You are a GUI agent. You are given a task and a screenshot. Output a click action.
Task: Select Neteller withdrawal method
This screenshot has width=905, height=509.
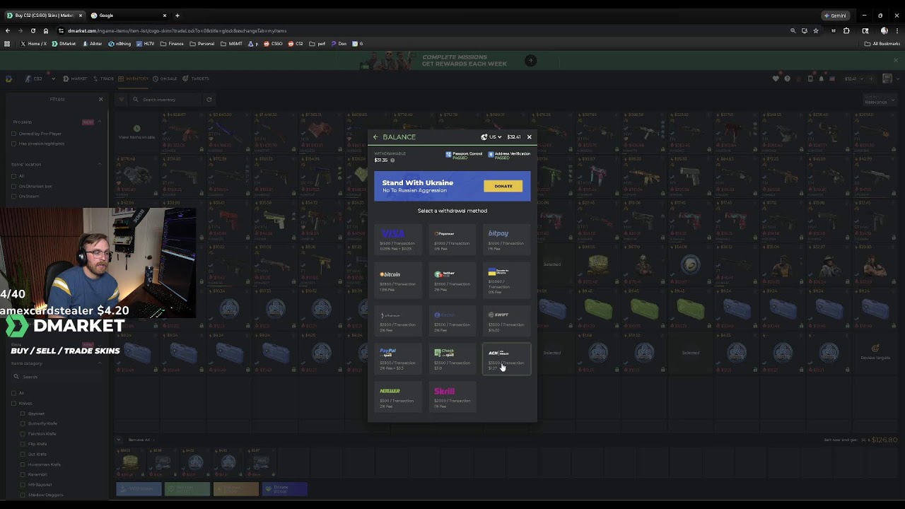398,397
